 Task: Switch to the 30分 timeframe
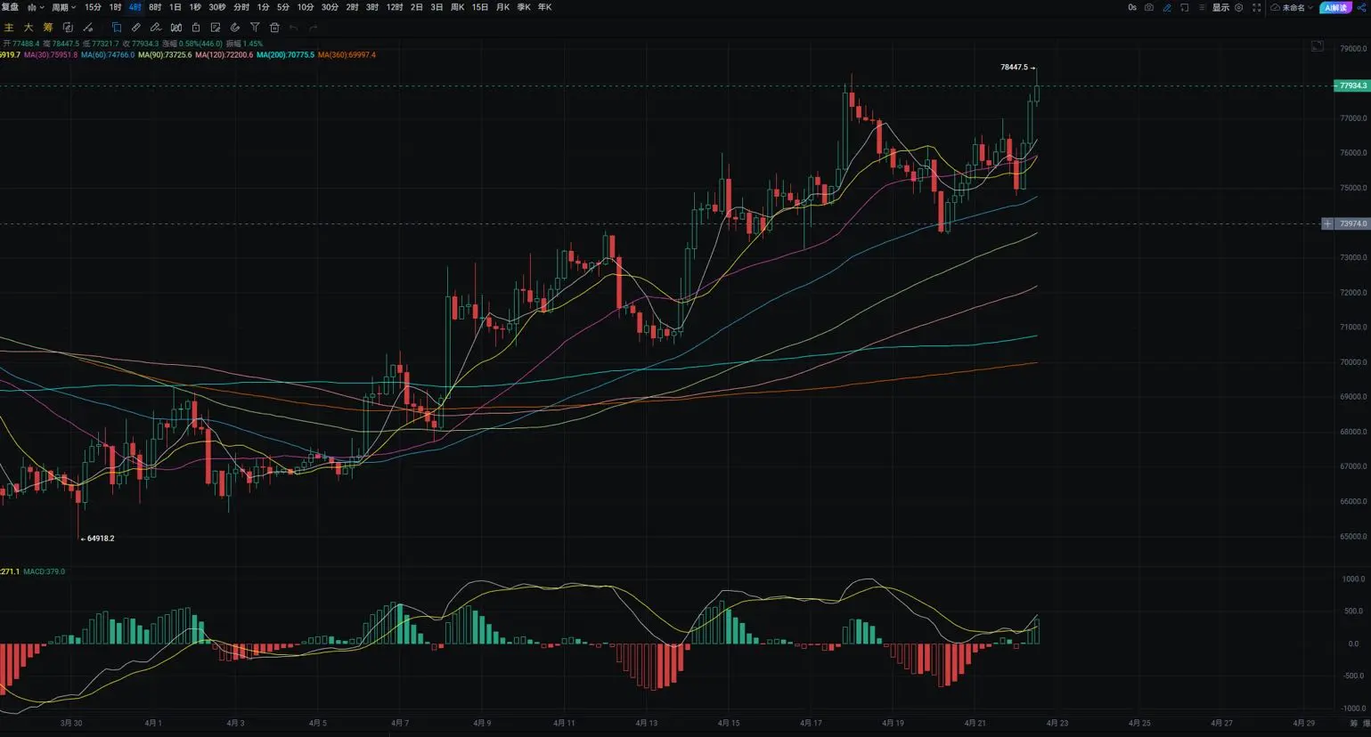pos(330,7)
